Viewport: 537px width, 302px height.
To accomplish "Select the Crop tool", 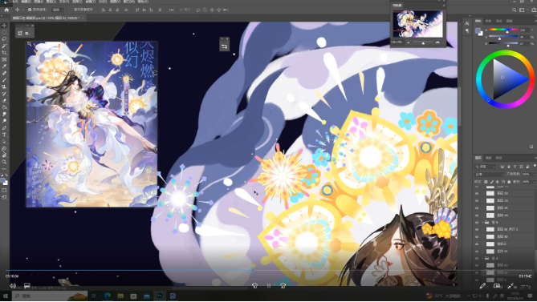I will click(x=5, y=53).
